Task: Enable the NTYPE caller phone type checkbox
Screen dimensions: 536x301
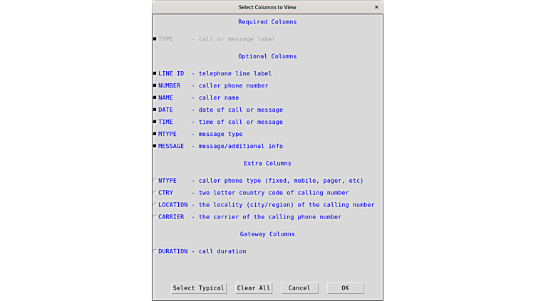Action: click(155, 180)
